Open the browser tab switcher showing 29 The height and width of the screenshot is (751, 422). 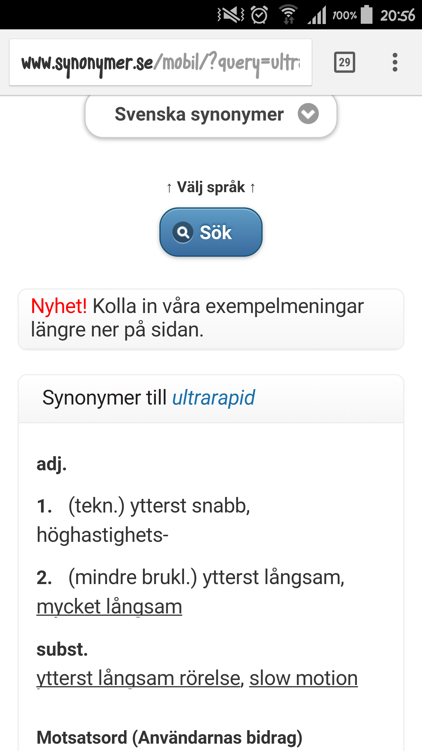pyautogui.click(x=344, y=62)
